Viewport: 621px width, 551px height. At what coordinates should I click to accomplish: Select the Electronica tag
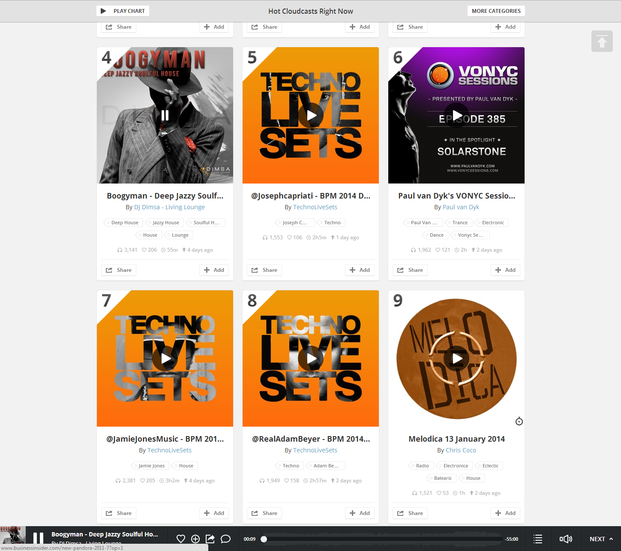(454, 466)
